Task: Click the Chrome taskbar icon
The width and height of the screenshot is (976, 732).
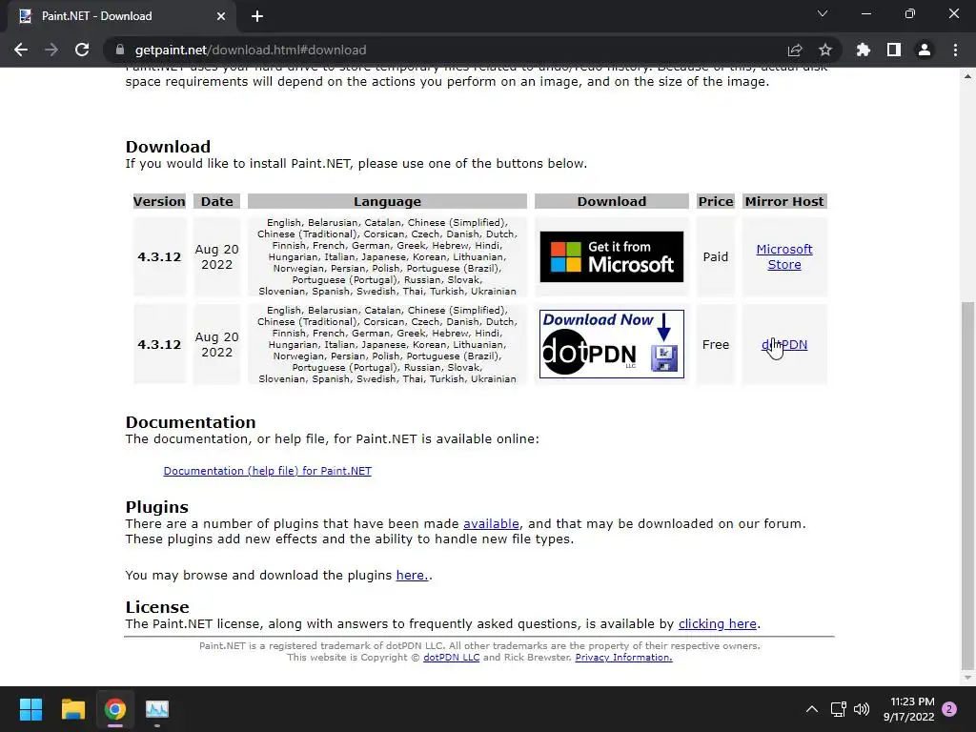Action: (115, 709)
